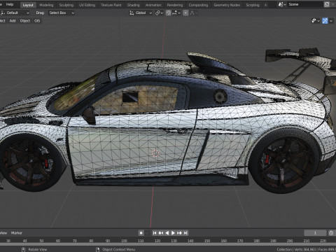
Task: Play the animation forward
Action: [x=173, y=233]
